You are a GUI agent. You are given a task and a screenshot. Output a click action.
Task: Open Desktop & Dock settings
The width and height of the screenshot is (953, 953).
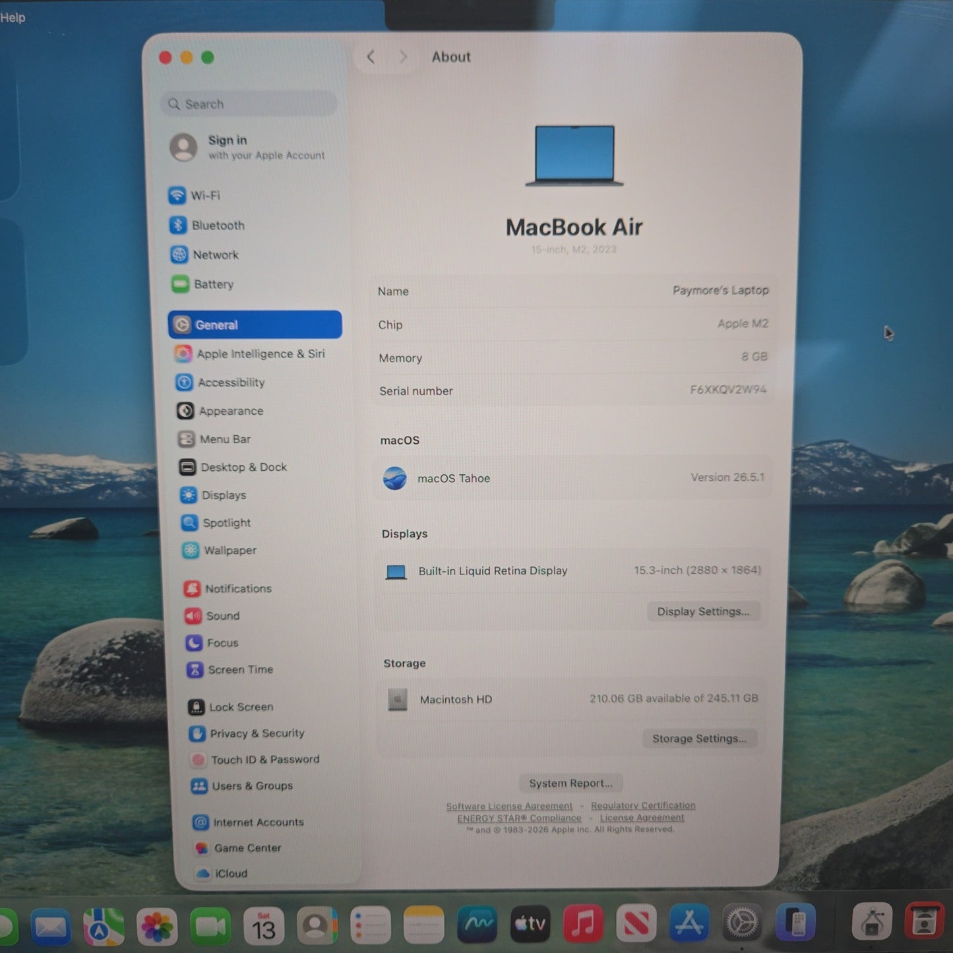pos(233,467)
